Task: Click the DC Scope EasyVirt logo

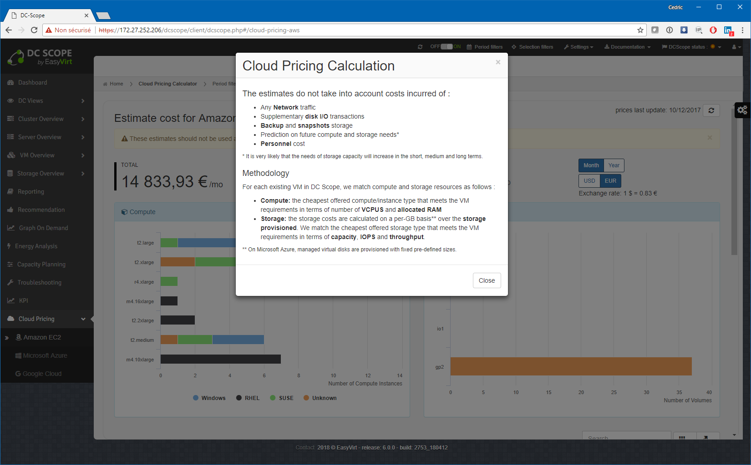Action: (x=40, y=57)
